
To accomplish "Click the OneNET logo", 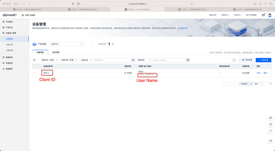I will click(10, 15).
